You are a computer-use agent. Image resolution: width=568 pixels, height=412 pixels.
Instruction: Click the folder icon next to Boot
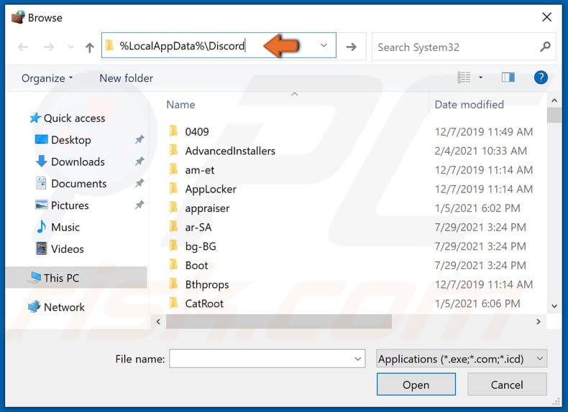174,265
